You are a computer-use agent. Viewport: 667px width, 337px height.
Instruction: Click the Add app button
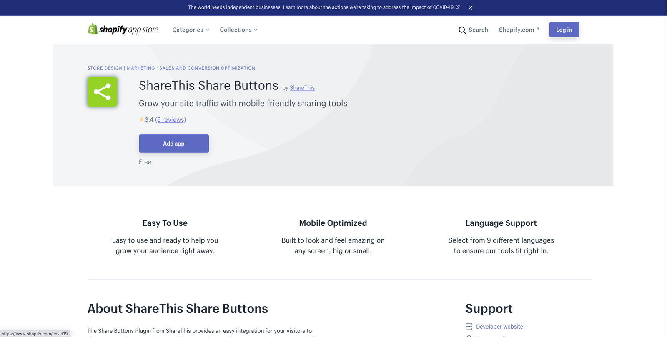(174, 144)
